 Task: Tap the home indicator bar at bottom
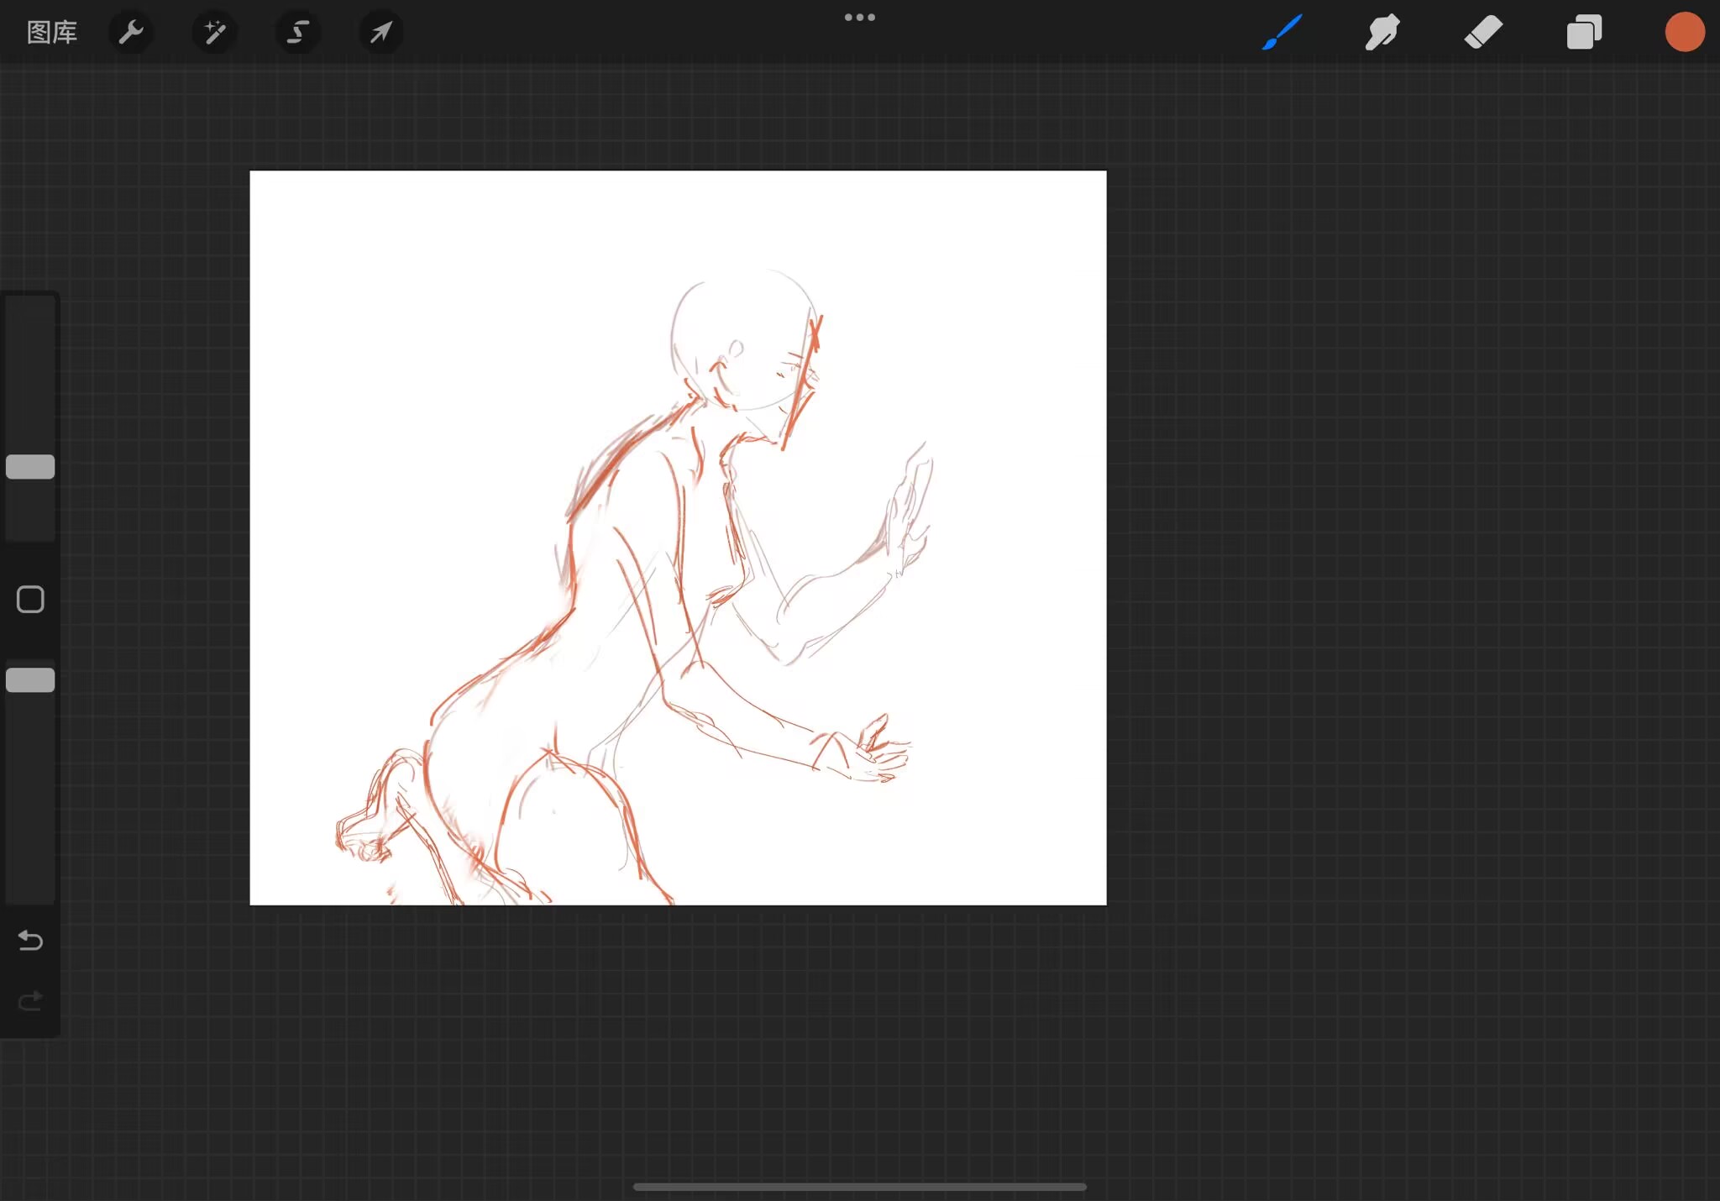pos(859,1187)
